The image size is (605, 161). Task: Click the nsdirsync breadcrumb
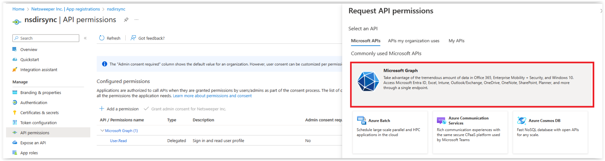(x=116, y=9)
